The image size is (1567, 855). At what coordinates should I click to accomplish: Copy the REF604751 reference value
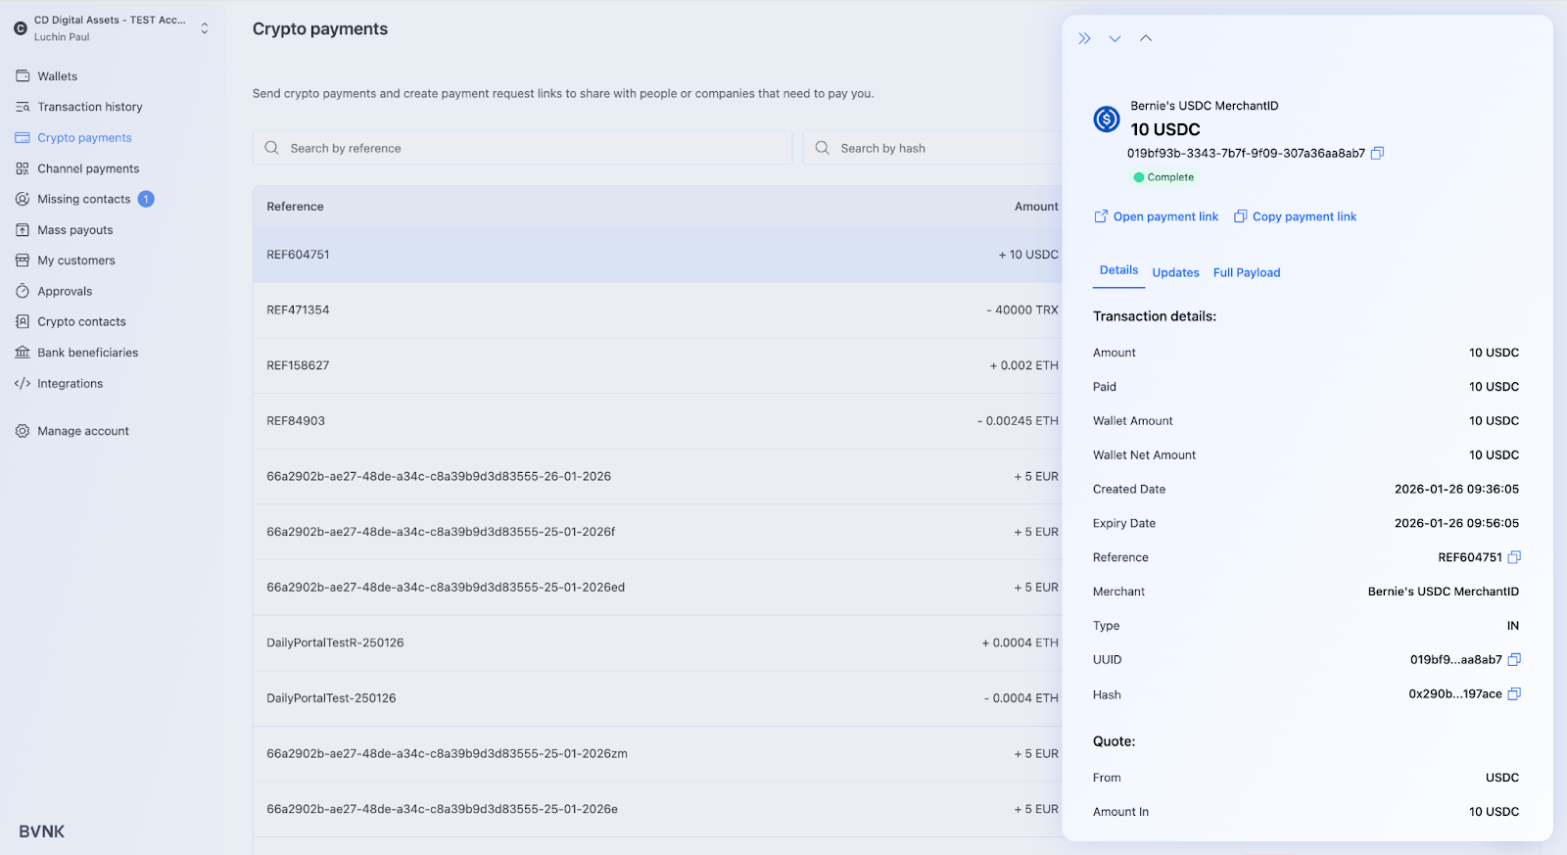pyautogui.click(x=1514, y=557)
